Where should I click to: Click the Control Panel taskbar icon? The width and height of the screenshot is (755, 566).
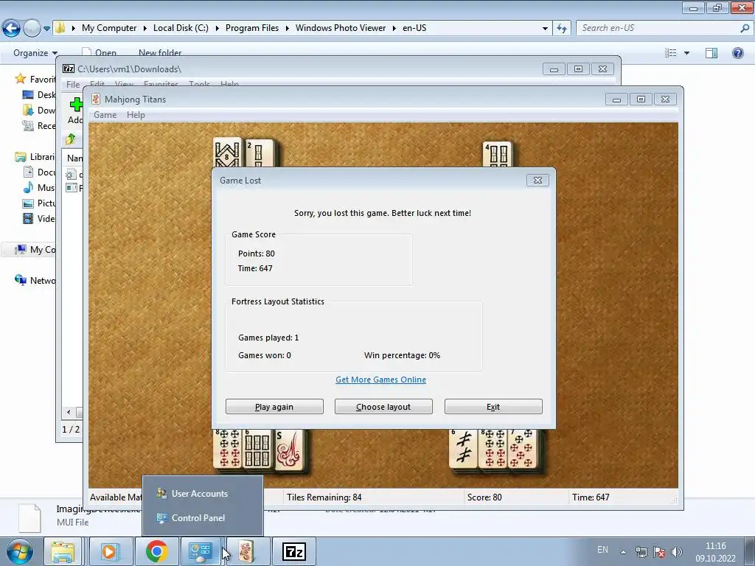point(201,551)
